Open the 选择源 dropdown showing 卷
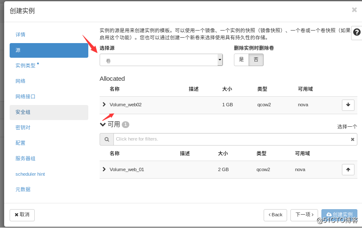The height and width of the screenshot is (228, 362). [161, 60]
